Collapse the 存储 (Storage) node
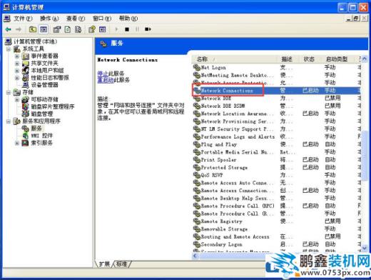This screenshot has width=371, height=280. click(x=9, y=92)
